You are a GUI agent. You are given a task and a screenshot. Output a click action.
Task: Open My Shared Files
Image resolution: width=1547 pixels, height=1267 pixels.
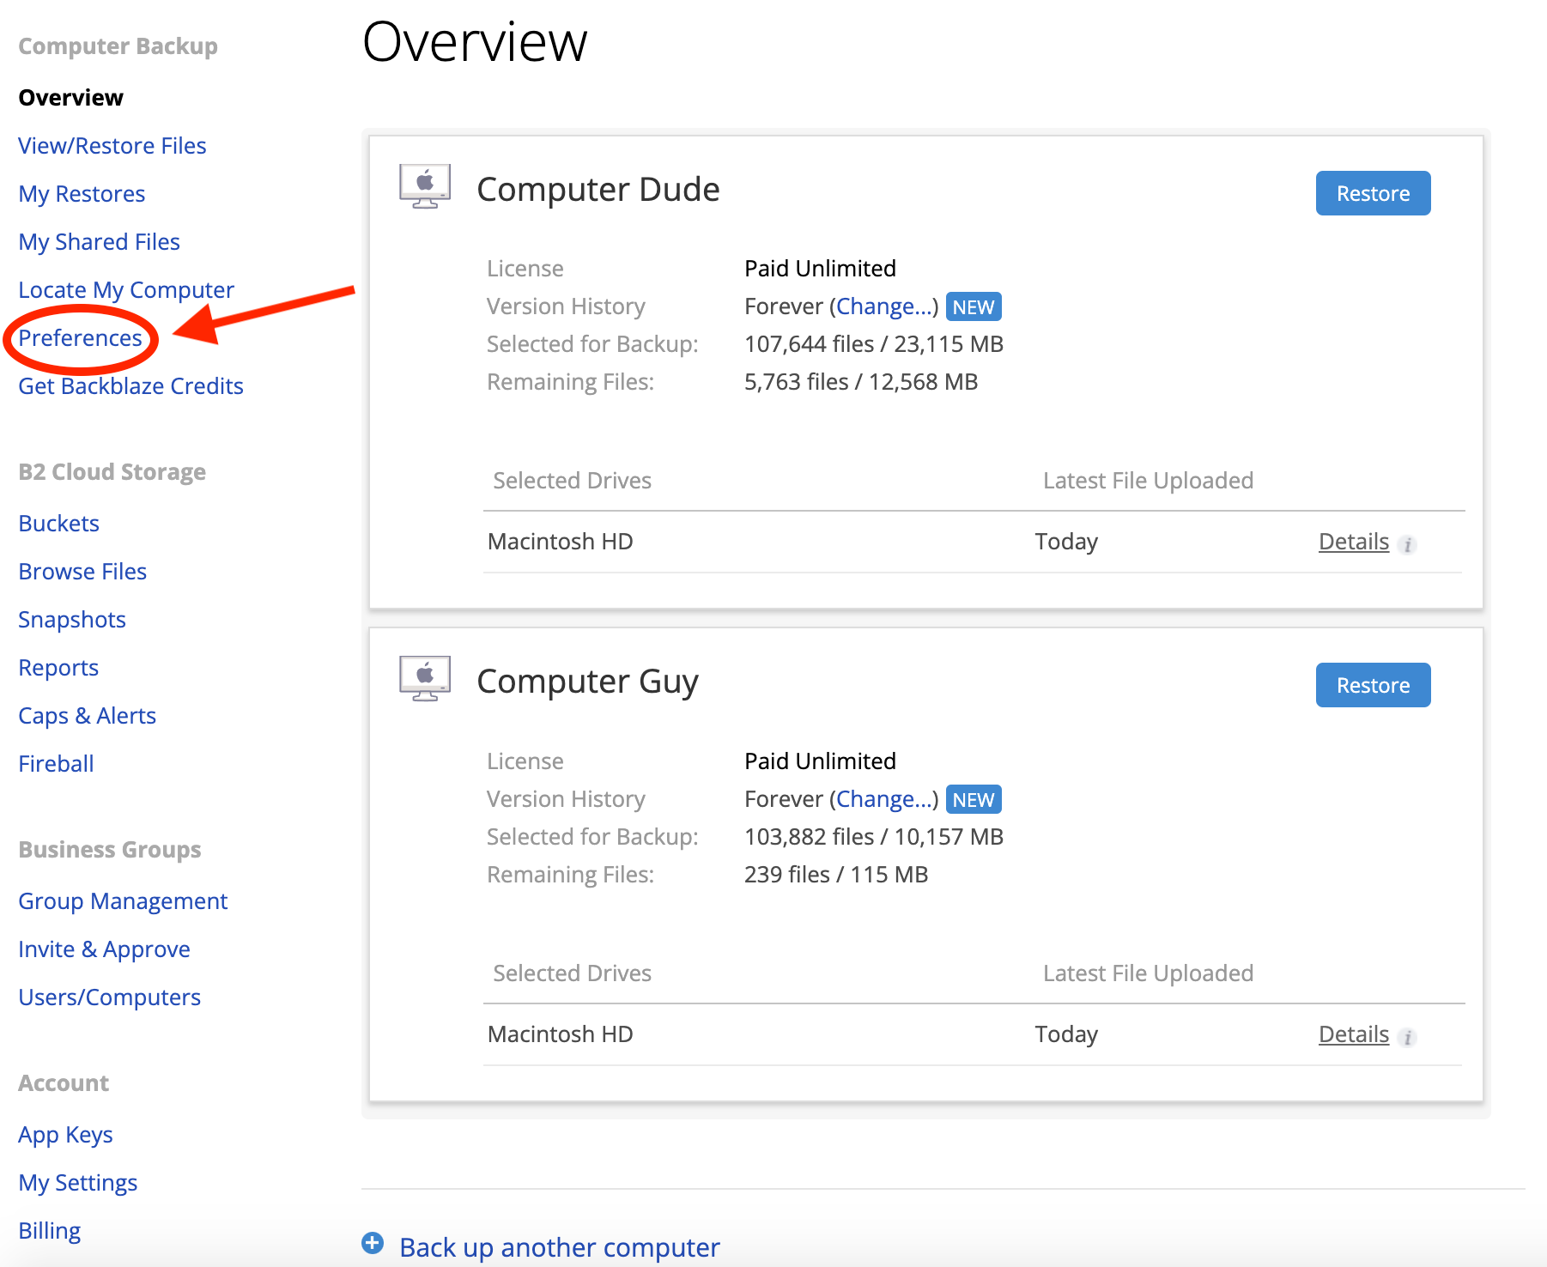click(x=100, y=242)
